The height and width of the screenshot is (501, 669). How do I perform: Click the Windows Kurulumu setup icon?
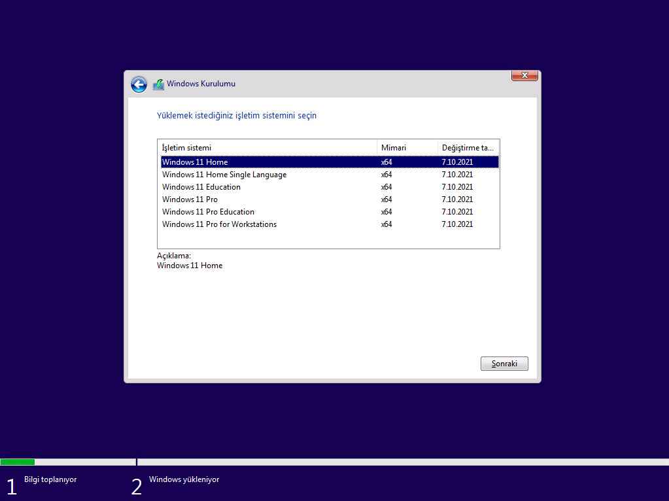[158, 84]
